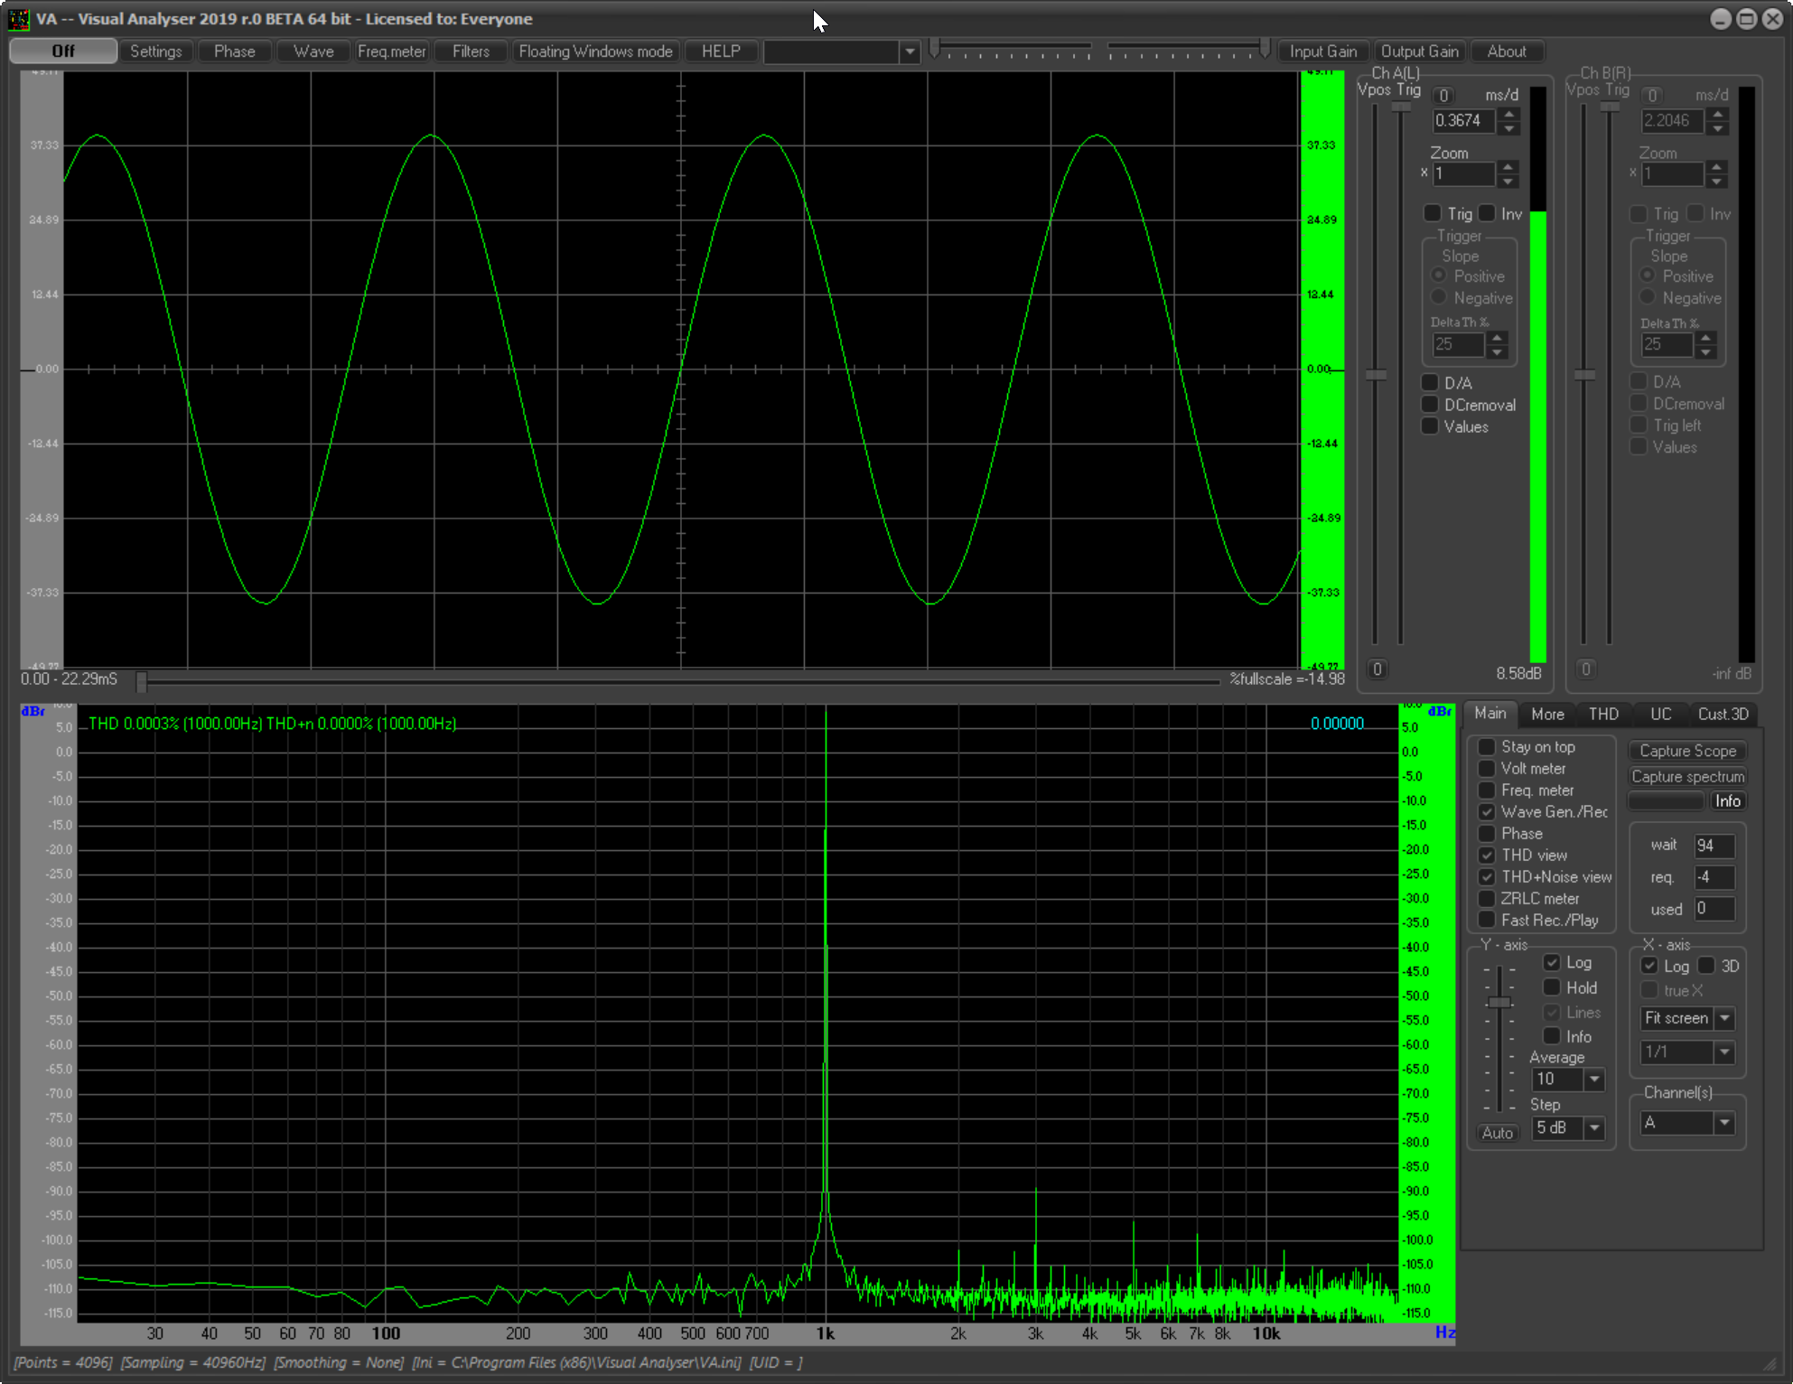This screenshot has height=1384, width=1793.
Task: Open the Wave generator button
Action: [x=313, y=51]
